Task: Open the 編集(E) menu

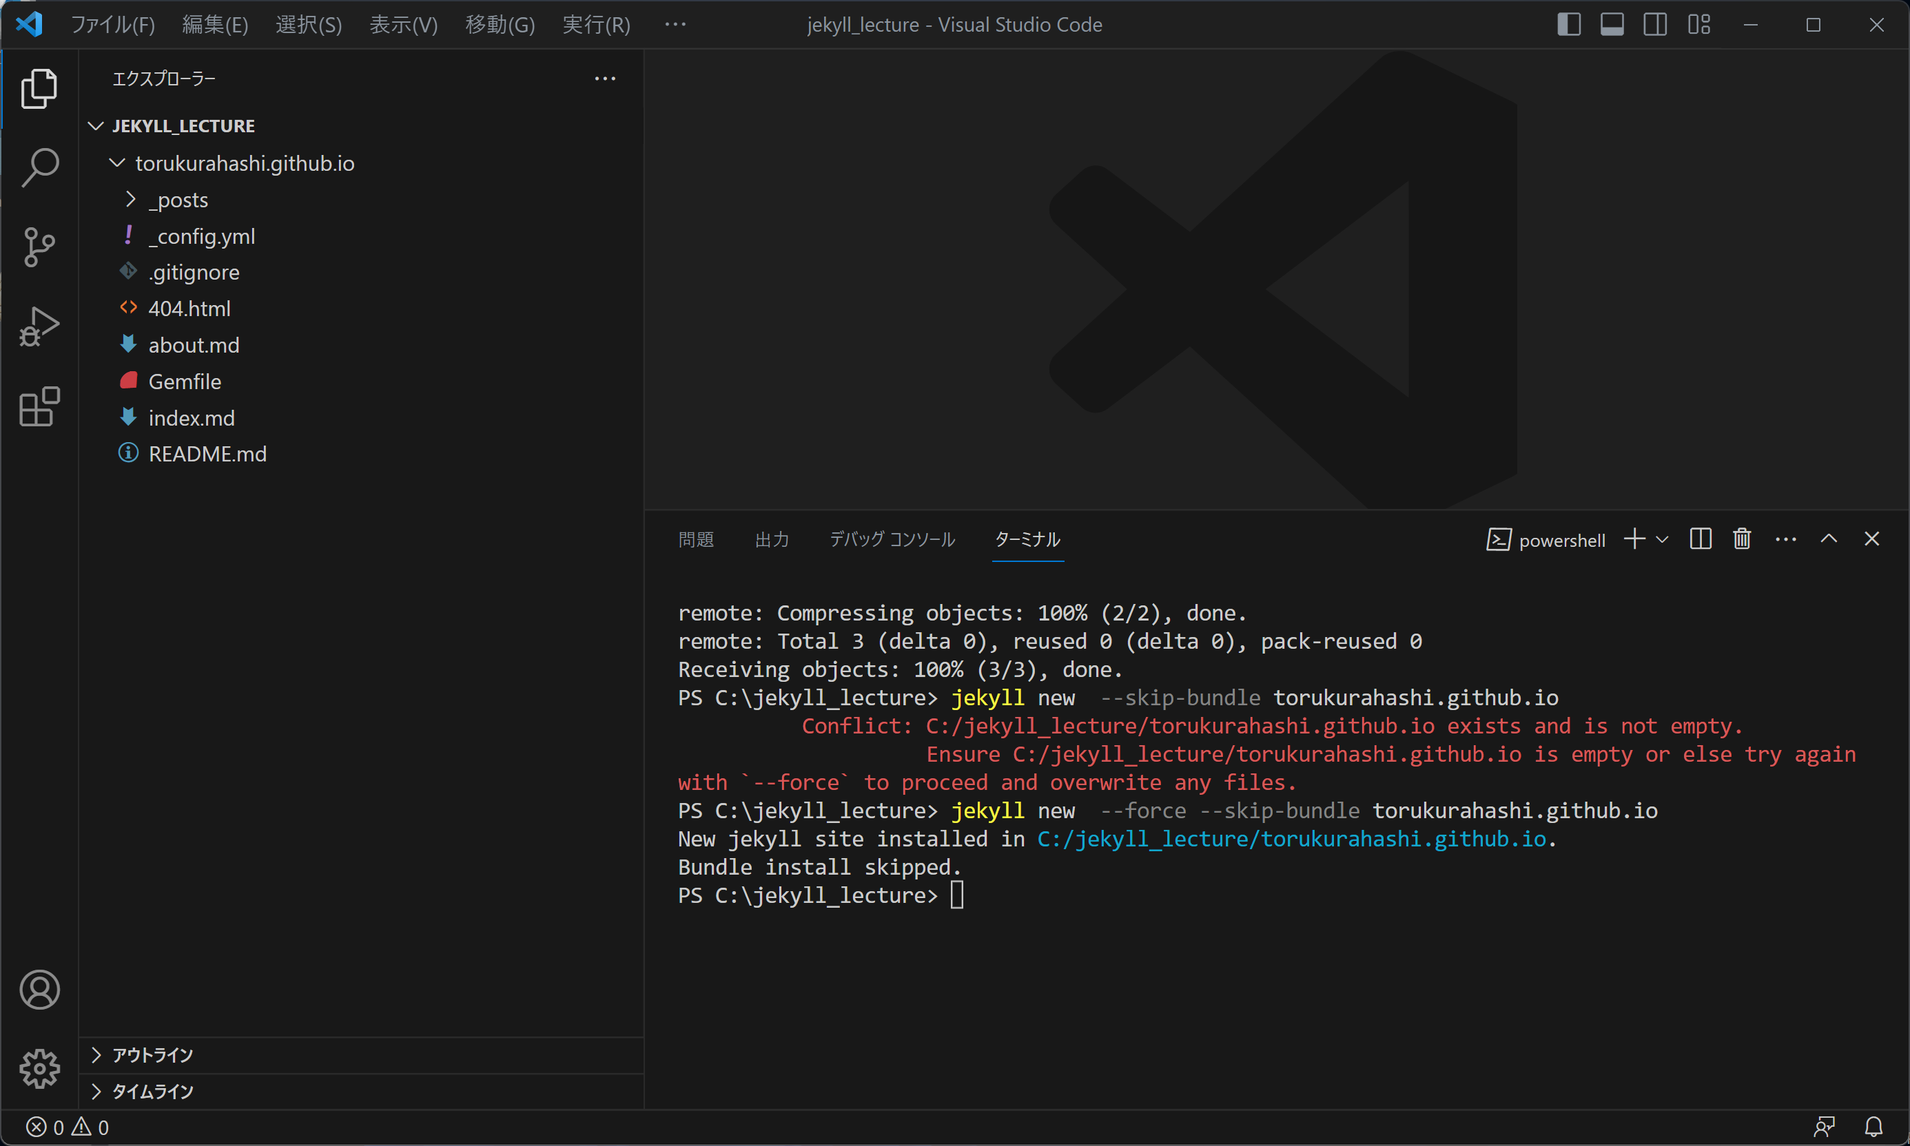Action: pyautogui.click(x=215, y=25)
